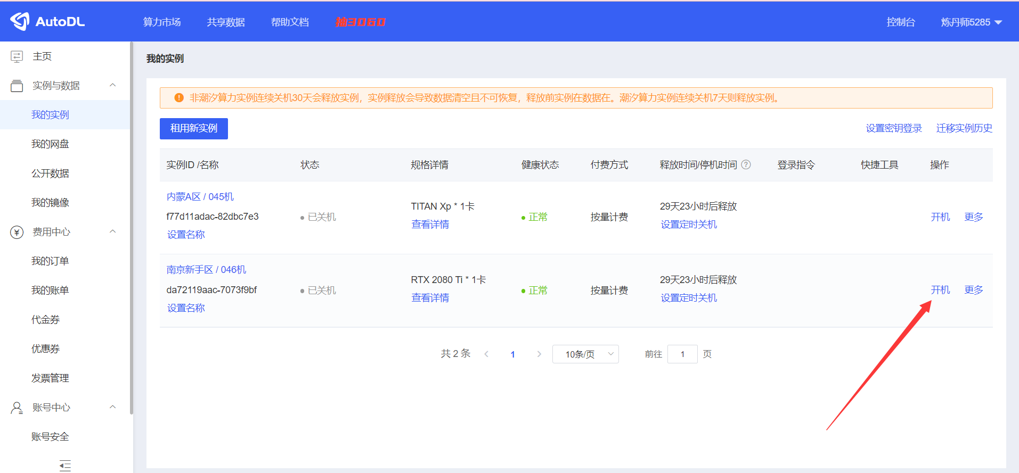
Task: Open the 10条/页 page size dropdown
Action: pyautogui.click(x=585, y=354)
